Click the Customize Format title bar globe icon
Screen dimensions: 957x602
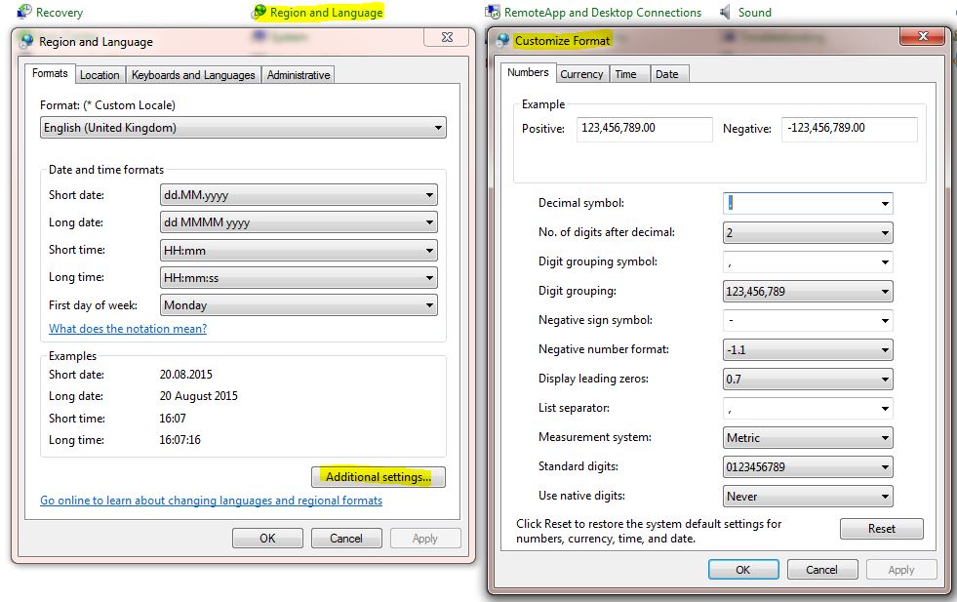(x=503, y=40)
